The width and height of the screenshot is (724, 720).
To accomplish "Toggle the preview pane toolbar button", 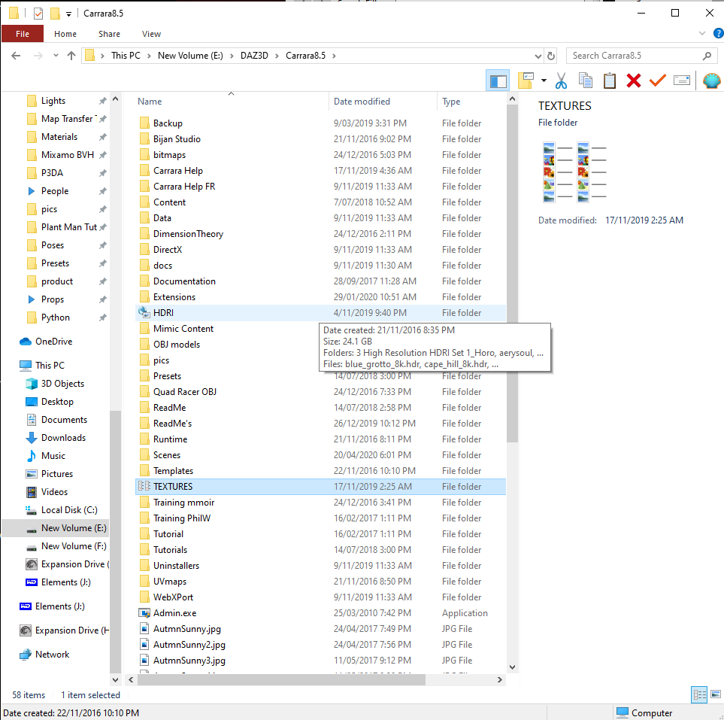I will [498, 81].
